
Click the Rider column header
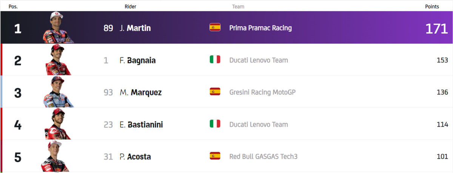[x=130, y=6]
